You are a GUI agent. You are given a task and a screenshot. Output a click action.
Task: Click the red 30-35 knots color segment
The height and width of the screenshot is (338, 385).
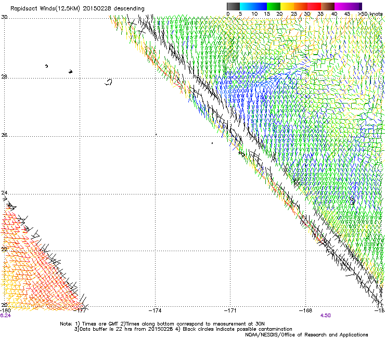coord(314,6)
